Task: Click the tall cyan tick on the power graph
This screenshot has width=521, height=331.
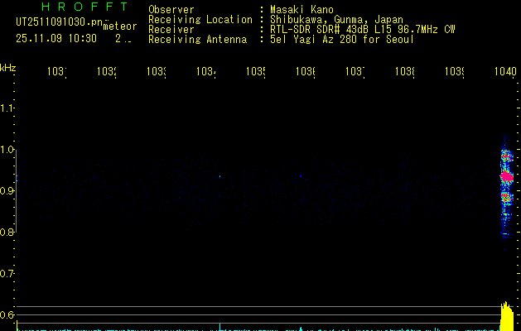Action: pos(219,327)
